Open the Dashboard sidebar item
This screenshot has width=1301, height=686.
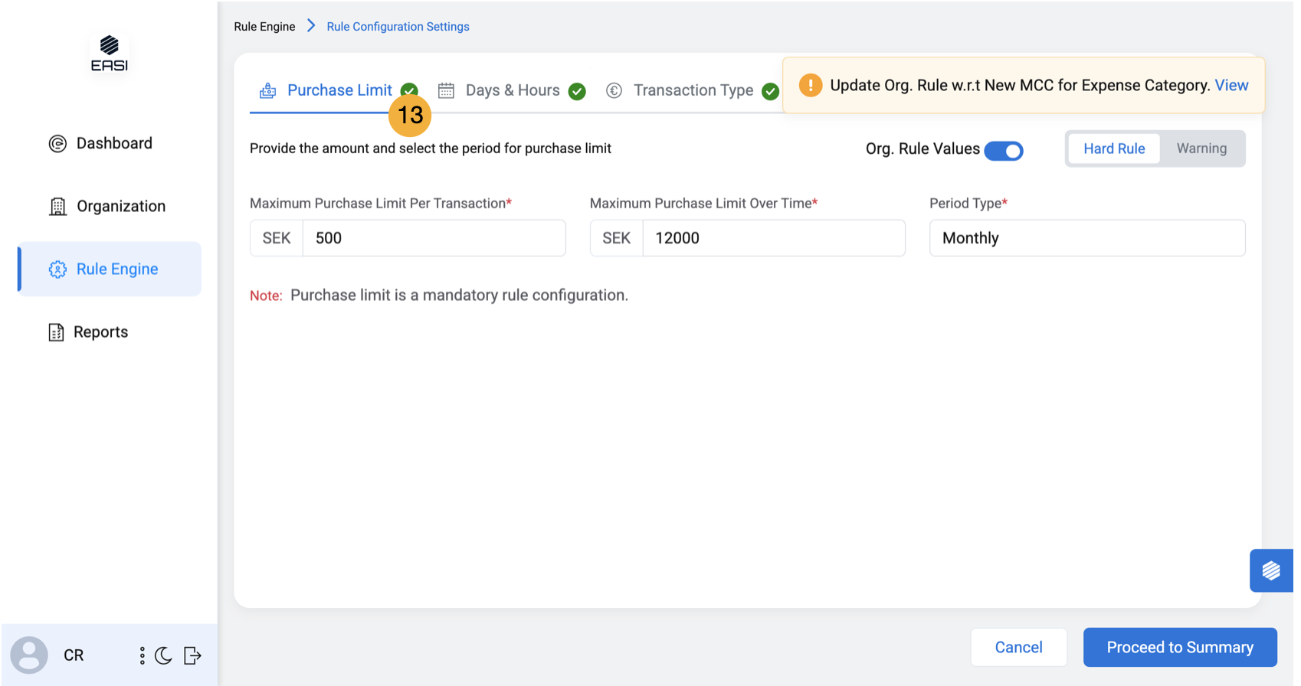coord(113,143)
